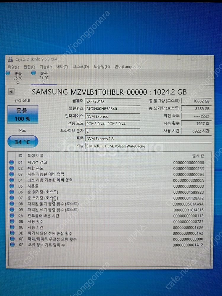Open the 언어(Language) menu

[127, 67]
